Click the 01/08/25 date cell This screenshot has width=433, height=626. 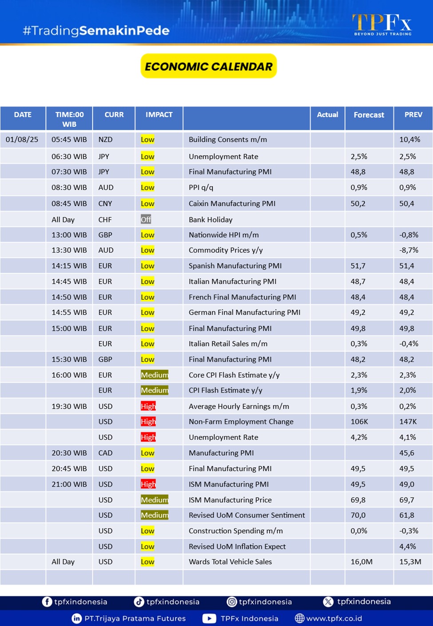coord(22,140)
